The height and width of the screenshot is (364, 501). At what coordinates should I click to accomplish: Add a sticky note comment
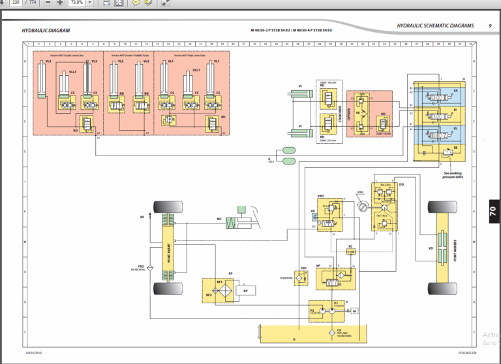coord(136,3)
